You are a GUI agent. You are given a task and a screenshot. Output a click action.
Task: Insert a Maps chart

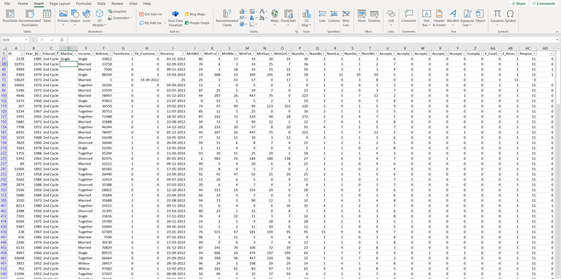[275, 17]
